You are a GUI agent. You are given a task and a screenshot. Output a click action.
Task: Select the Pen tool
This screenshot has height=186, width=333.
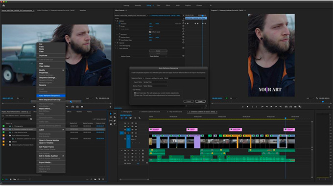click(115, 121)
